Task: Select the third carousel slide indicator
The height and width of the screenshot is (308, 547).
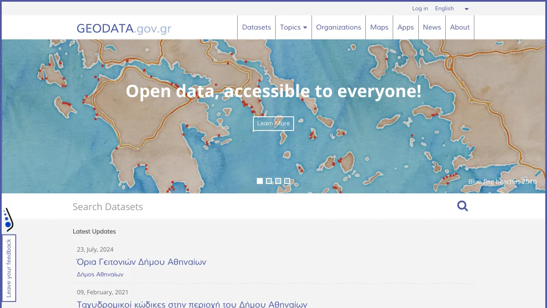Action: [x=278, y=181]
